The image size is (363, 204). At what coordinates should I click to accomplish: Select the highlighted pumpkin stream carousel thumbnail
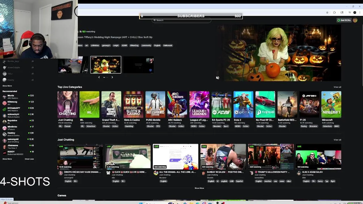[106, 65]
